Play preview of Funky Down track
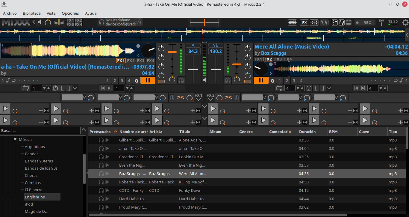 (107, 190)
